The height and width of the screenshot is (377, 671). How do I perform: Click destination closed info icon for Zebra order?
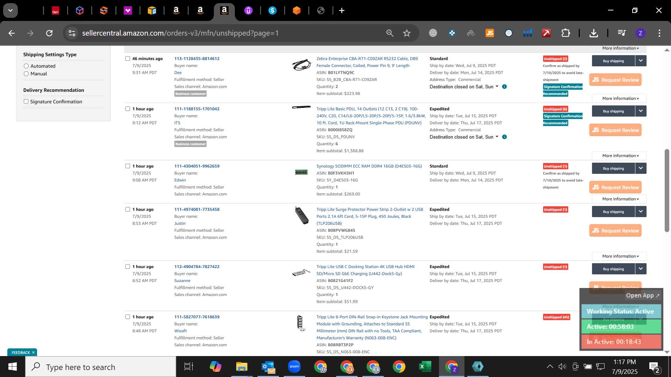[504, 87]
